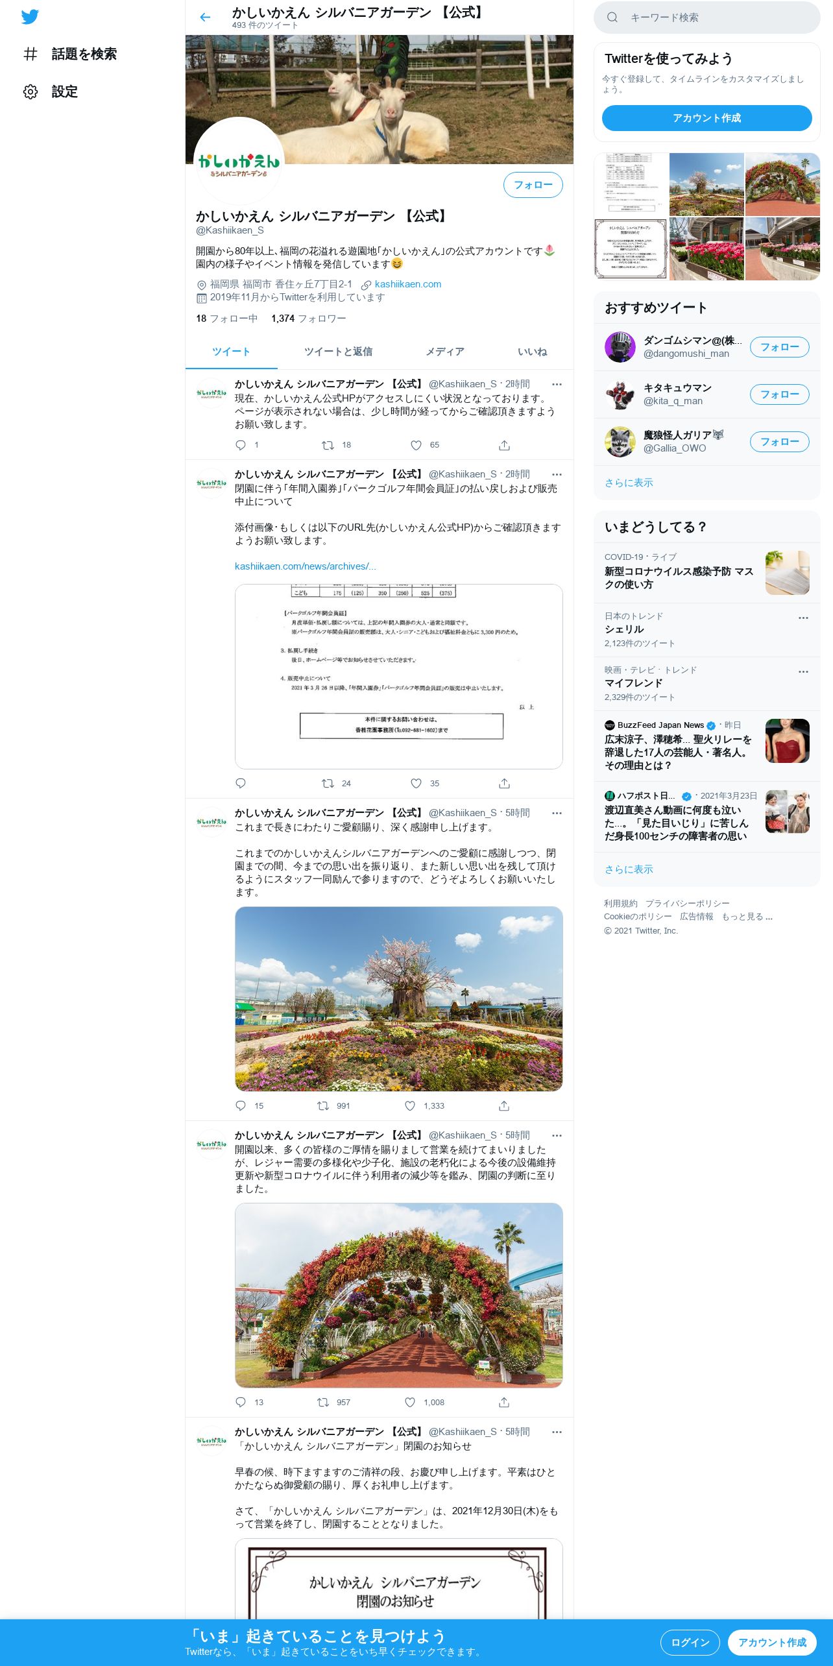Retweet the tweet with 991 retweets
Image resolution: width=833 pixels, height=1666 pixels.
[323, 1106]
